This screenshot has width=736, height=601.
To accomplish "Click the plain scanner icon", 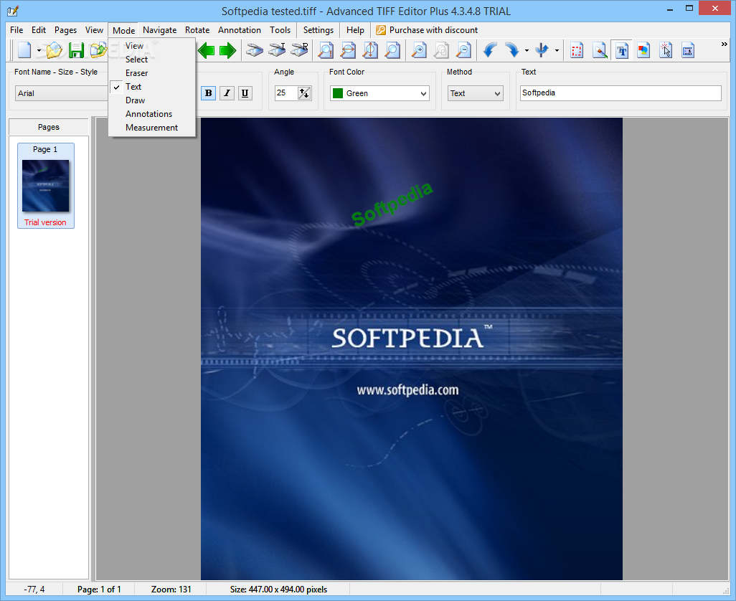I will (x=255, y=50).
